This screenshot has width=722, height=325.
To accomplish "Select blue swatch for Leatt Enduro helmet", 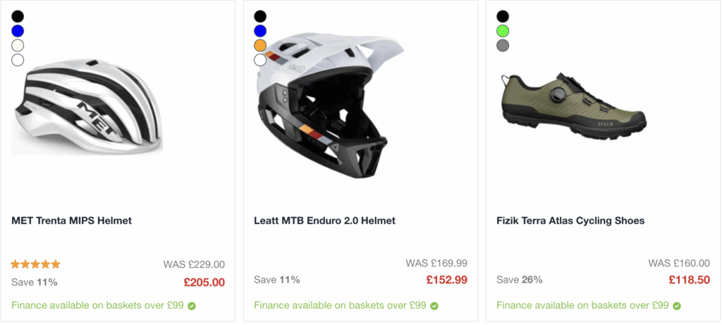I will tap(260, 31).
